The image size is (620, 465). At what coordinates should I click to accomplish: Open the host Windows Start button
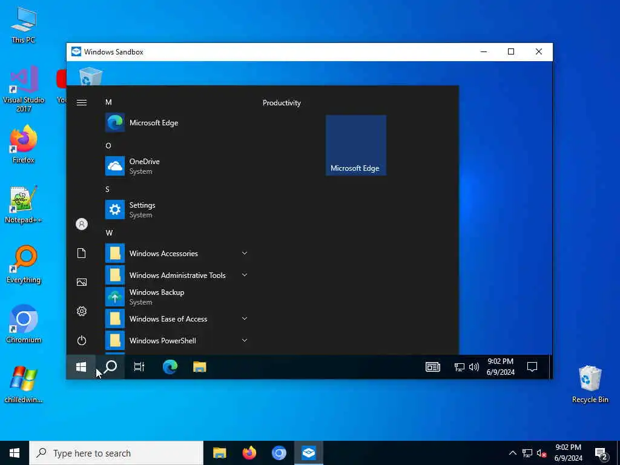(x=15, y=453)
